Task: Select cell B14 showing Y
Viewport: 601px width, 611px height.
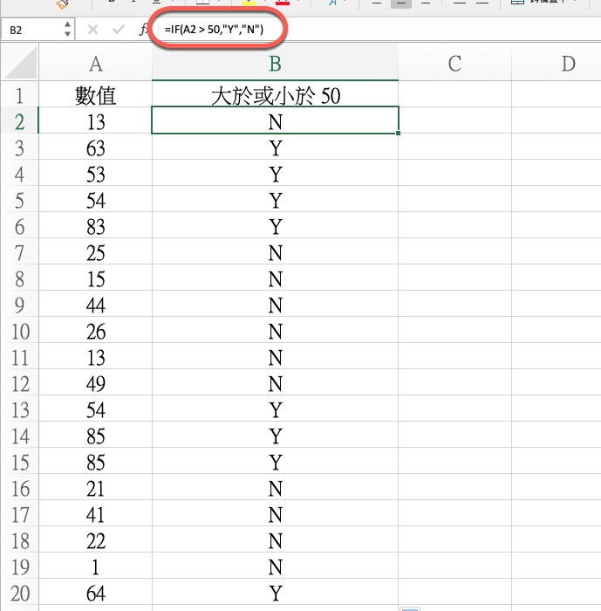Action: click(x=275, y=436)
